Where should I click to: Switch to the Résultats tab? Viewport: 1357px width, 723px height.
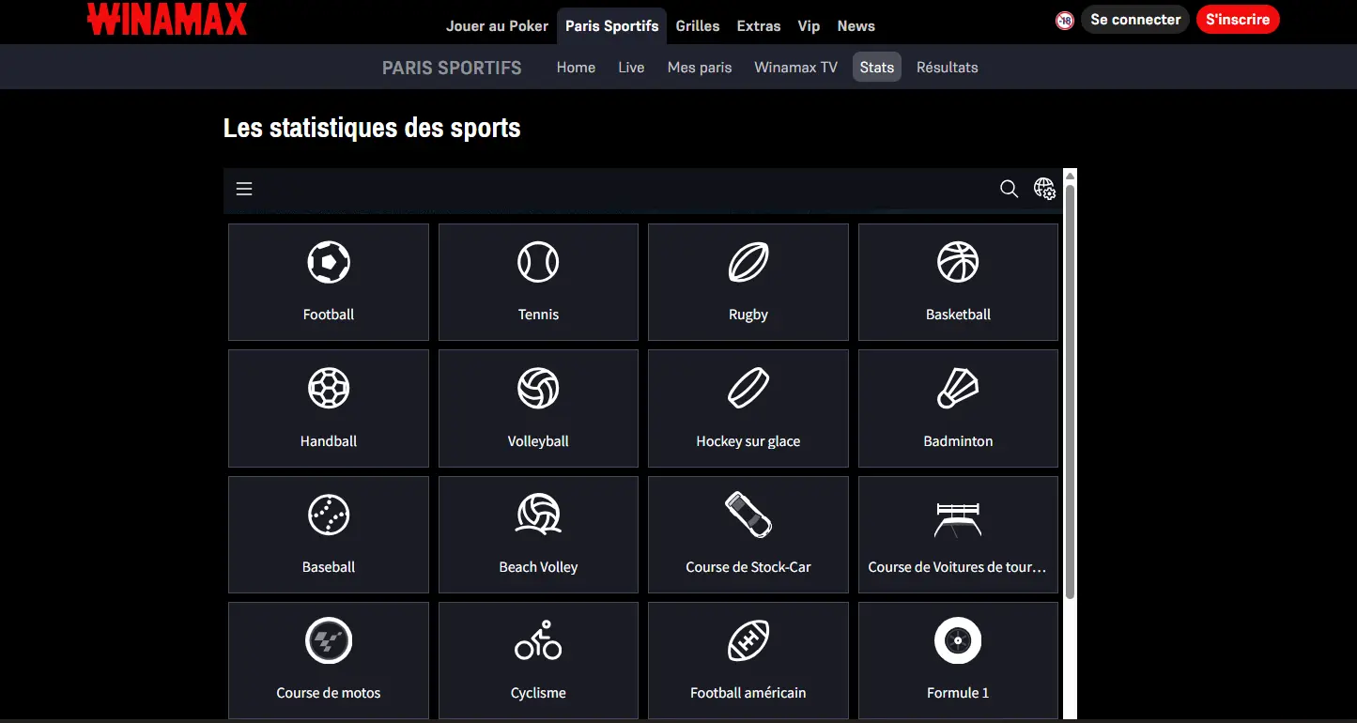(x=947, y=67)
